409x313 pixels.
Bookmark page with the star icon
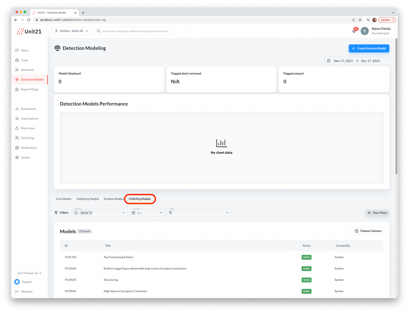click(x=360, y=20)
